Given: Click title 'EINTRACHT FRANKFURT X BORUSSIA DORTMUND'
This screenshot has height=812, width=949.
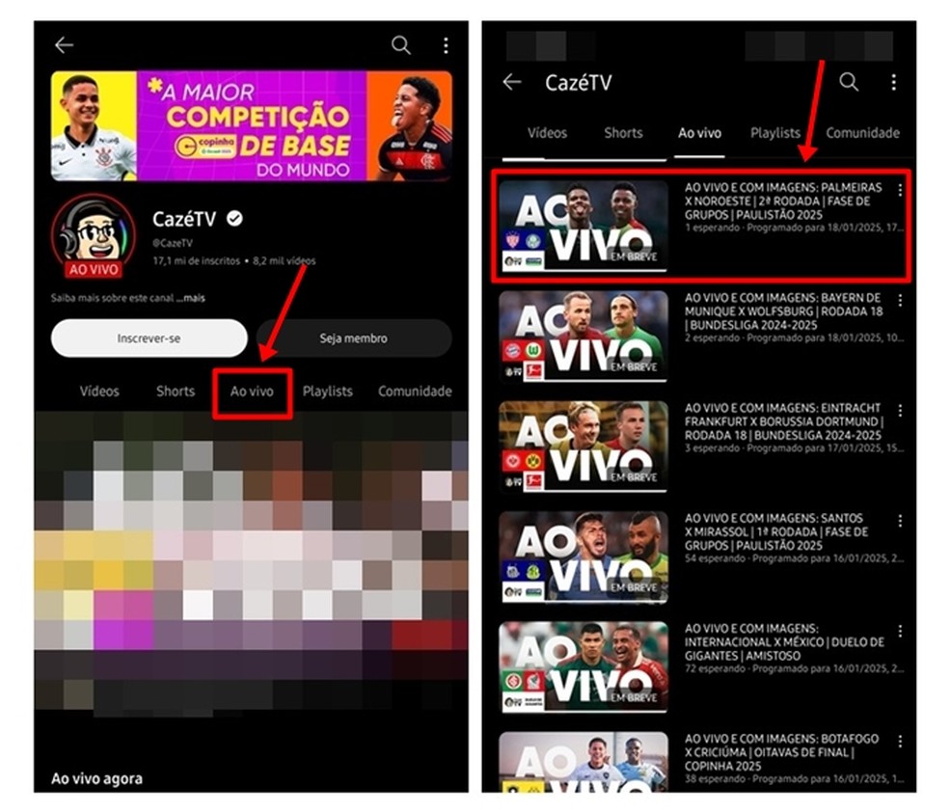Looking at the screenshot, I should [784, 421].
